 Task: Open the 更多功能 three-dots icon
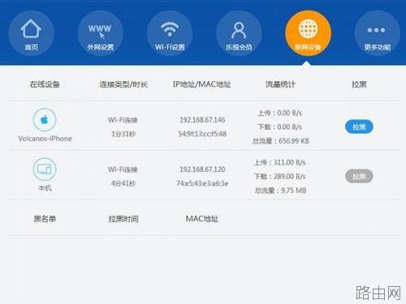(378, 33)
